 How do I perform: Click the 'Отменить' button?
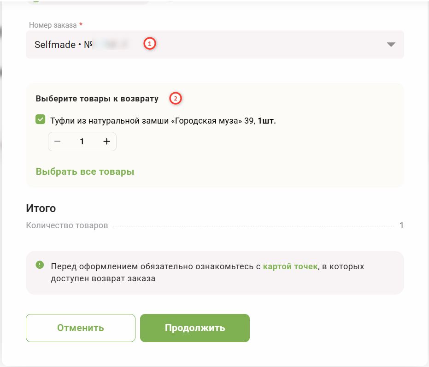(x=81, y=328)
